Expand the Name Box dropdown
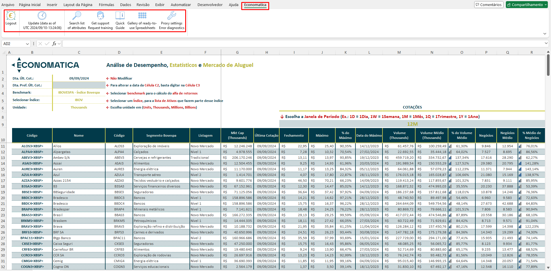 click(x=28, y=44)
